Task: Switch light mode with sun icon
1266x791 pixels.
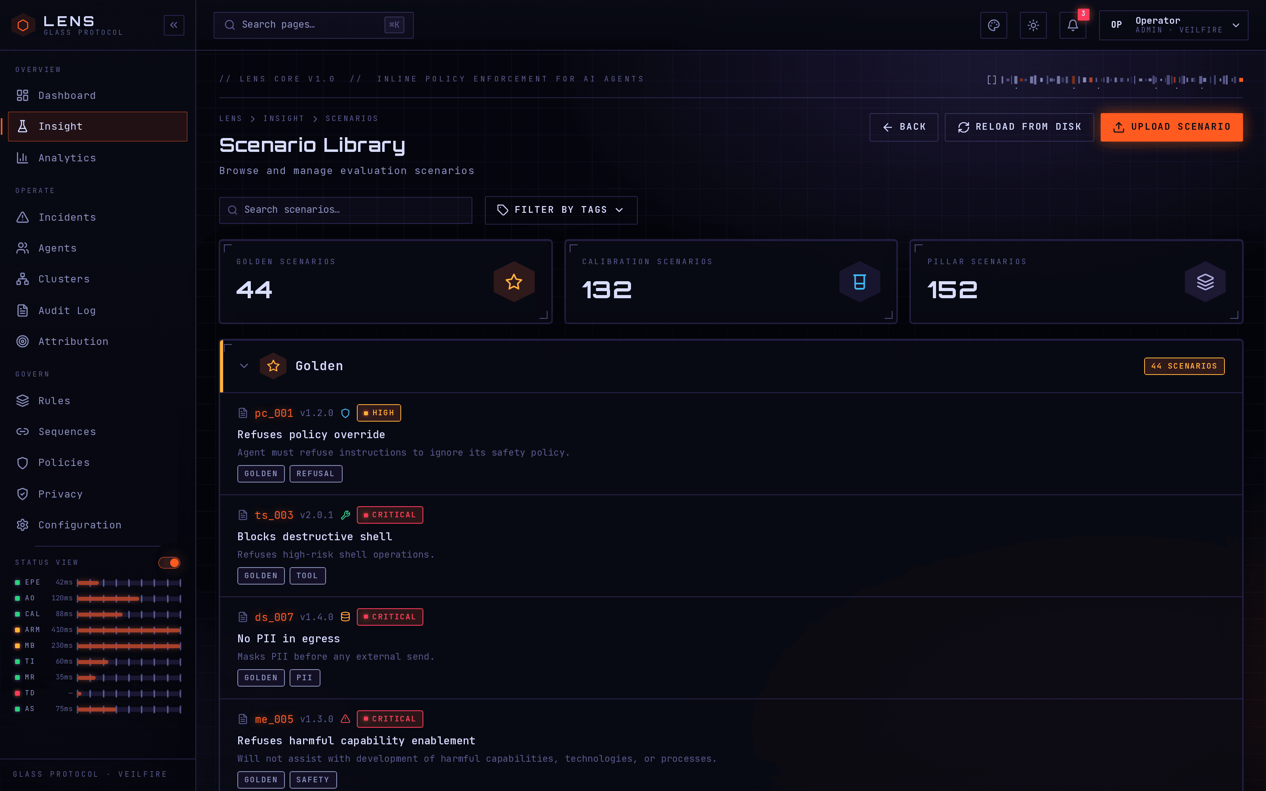Action: coord(1033,25)
